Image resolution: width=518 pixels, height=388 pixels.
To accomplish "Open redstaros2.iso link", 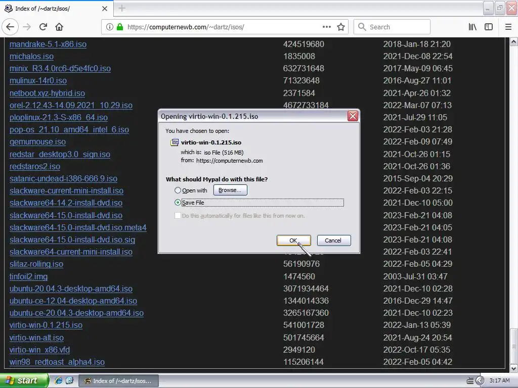I will pos(35,167).
